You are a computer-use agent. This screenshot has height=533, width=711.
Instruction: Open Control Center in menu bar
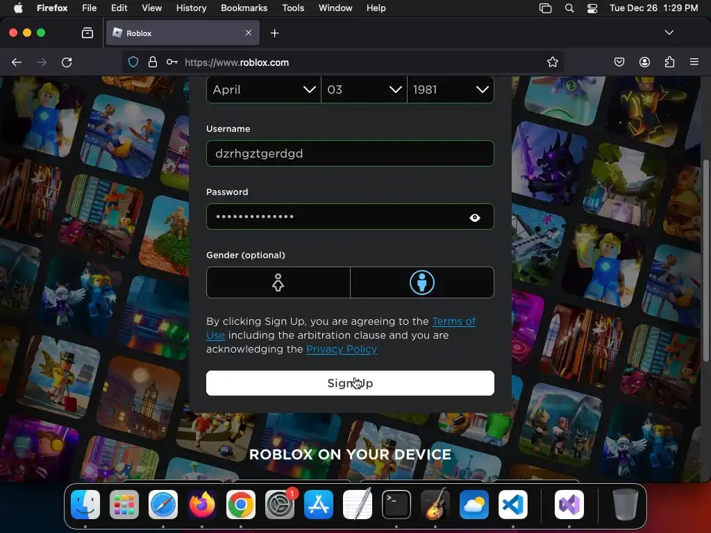pos(592,8)
